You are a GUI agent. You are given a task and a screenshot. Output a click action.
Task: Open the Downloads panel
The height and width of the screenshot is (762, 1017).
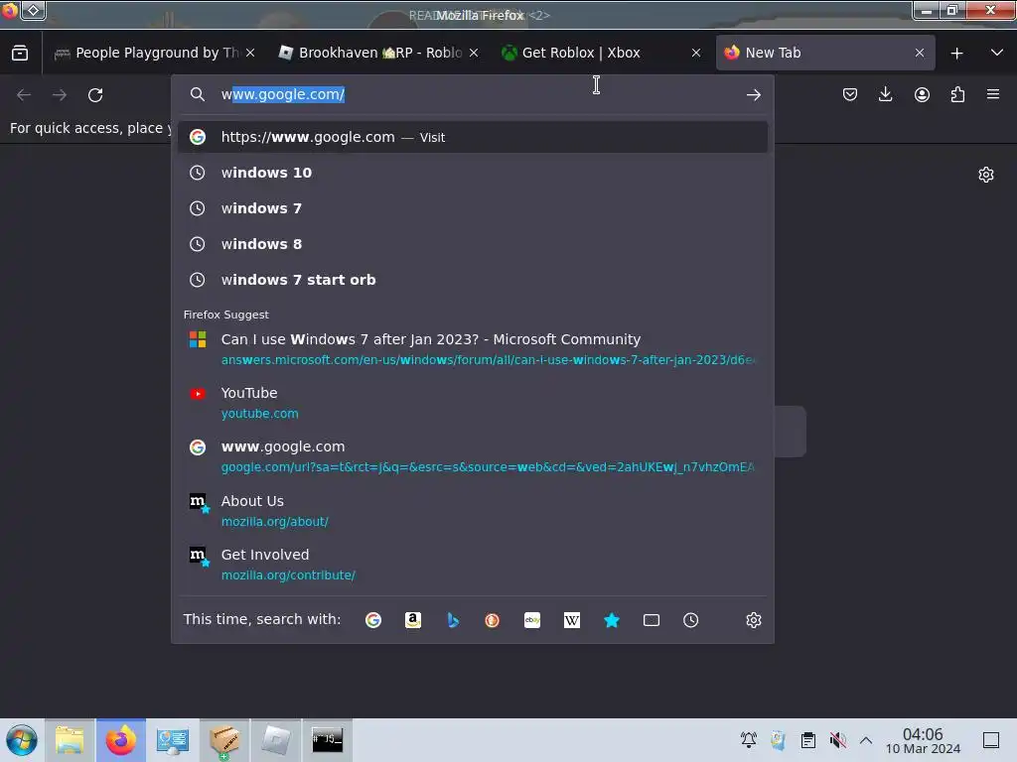[885, 94]
